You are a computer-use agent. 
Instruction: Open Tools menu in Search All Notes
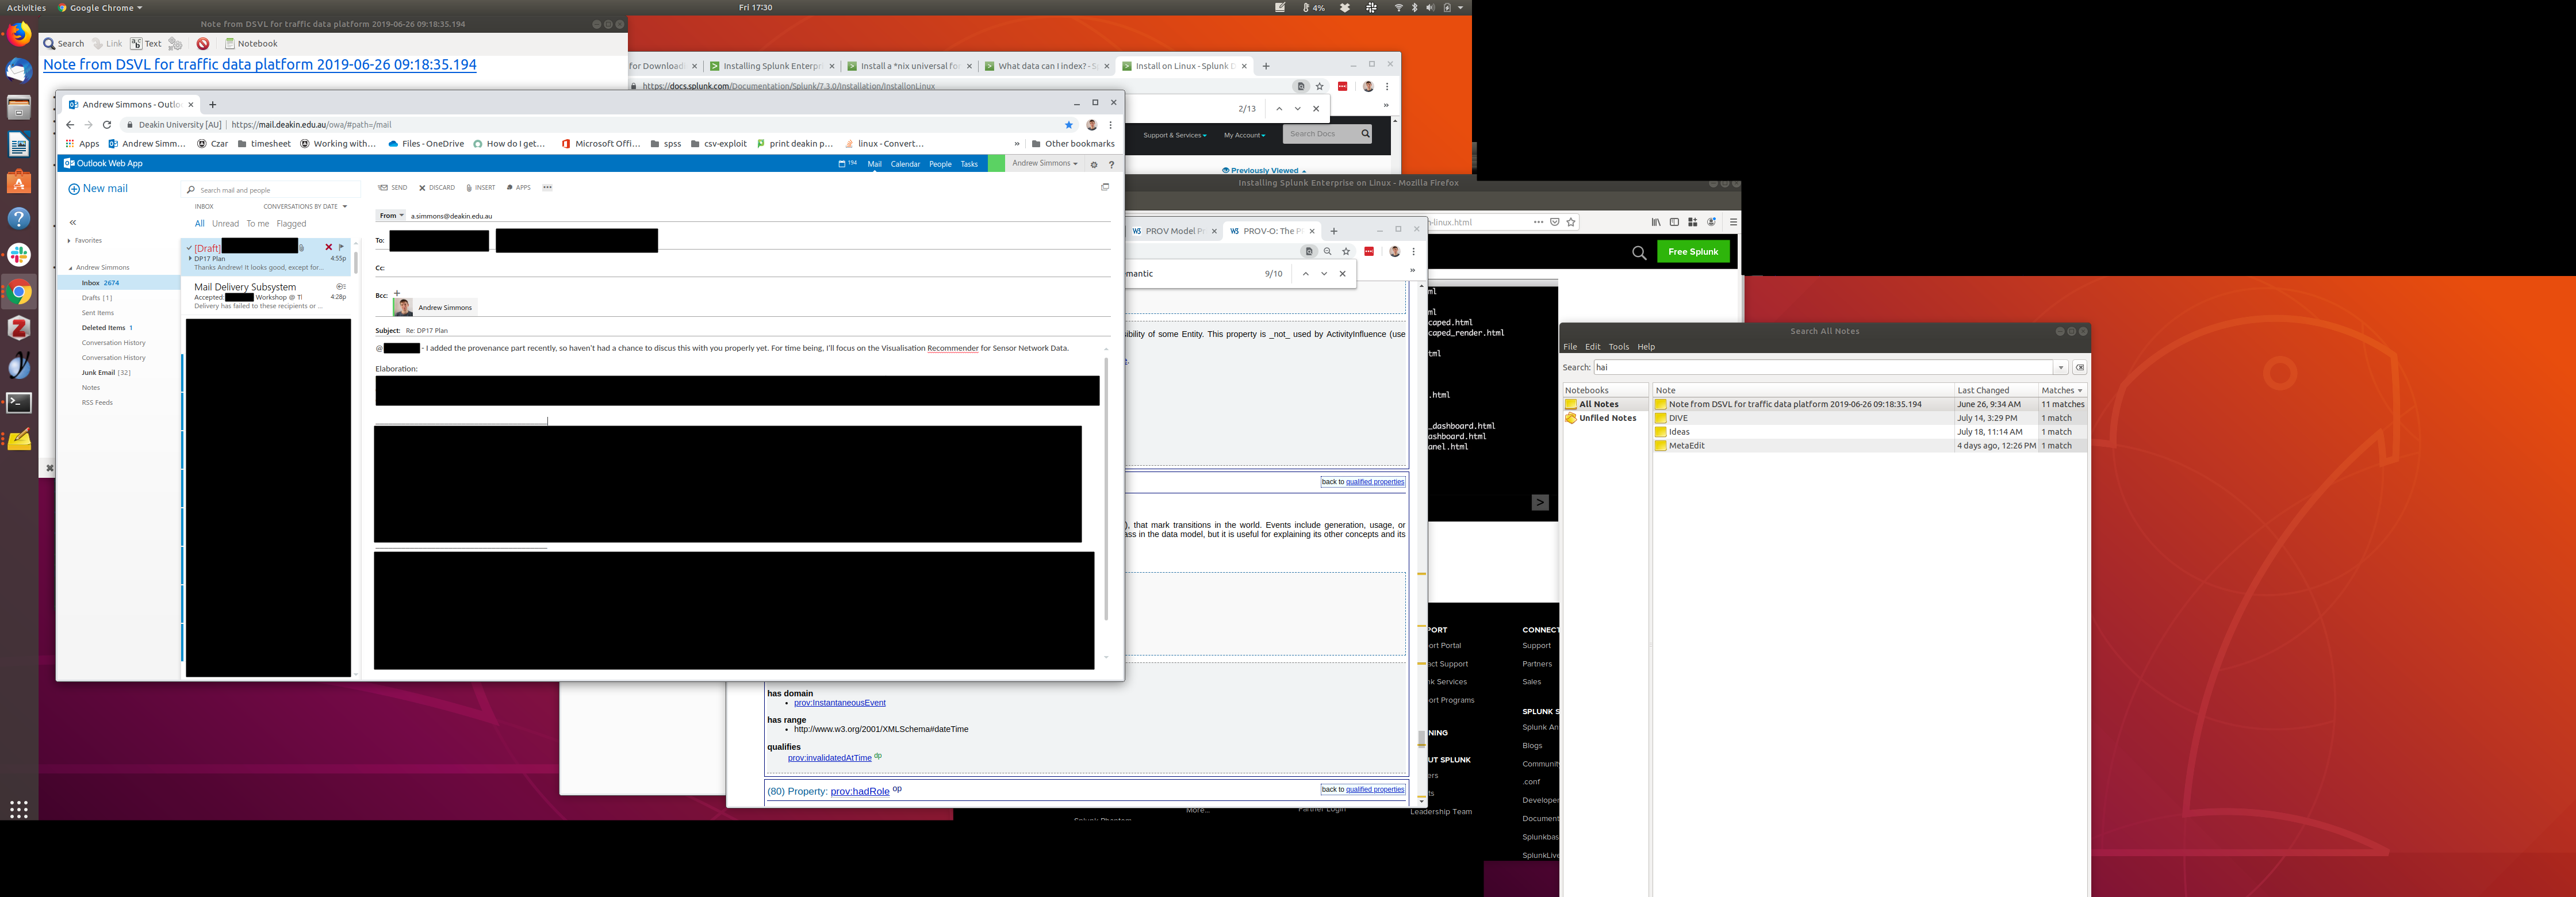coord(1618,347)
